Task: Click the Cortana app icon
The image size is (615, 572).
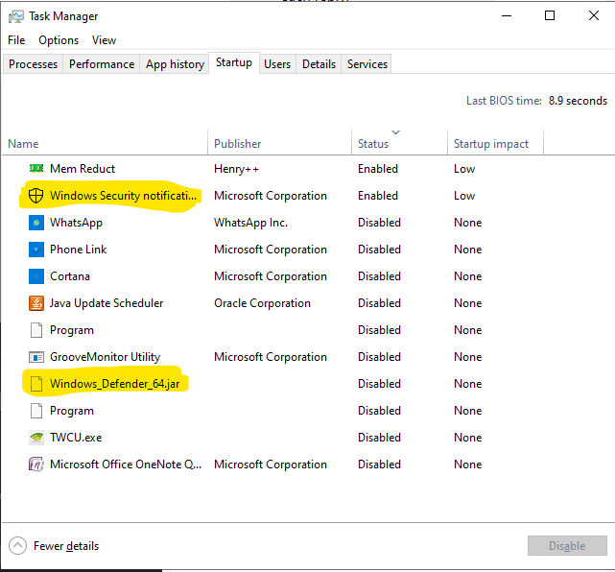Action: (36, 276)
